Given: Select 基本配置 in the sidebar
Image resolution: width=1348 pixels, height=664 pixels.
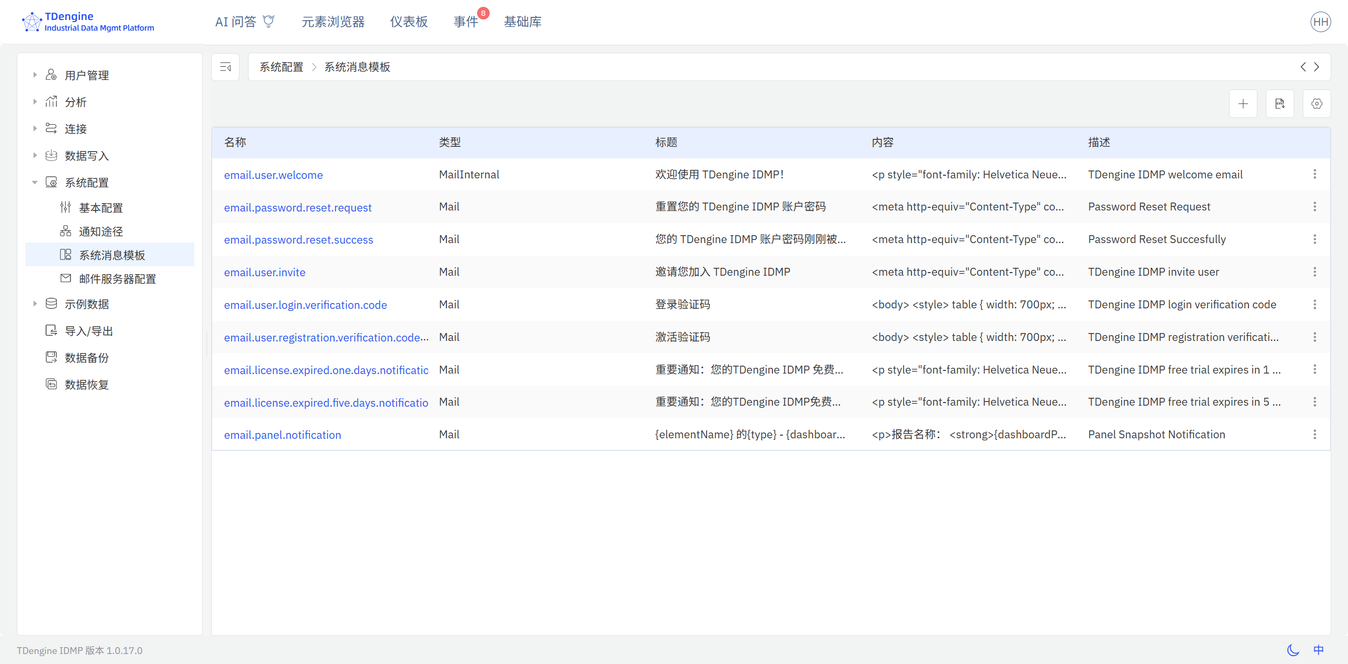Looking at the screenshot, I should point(110,208).
